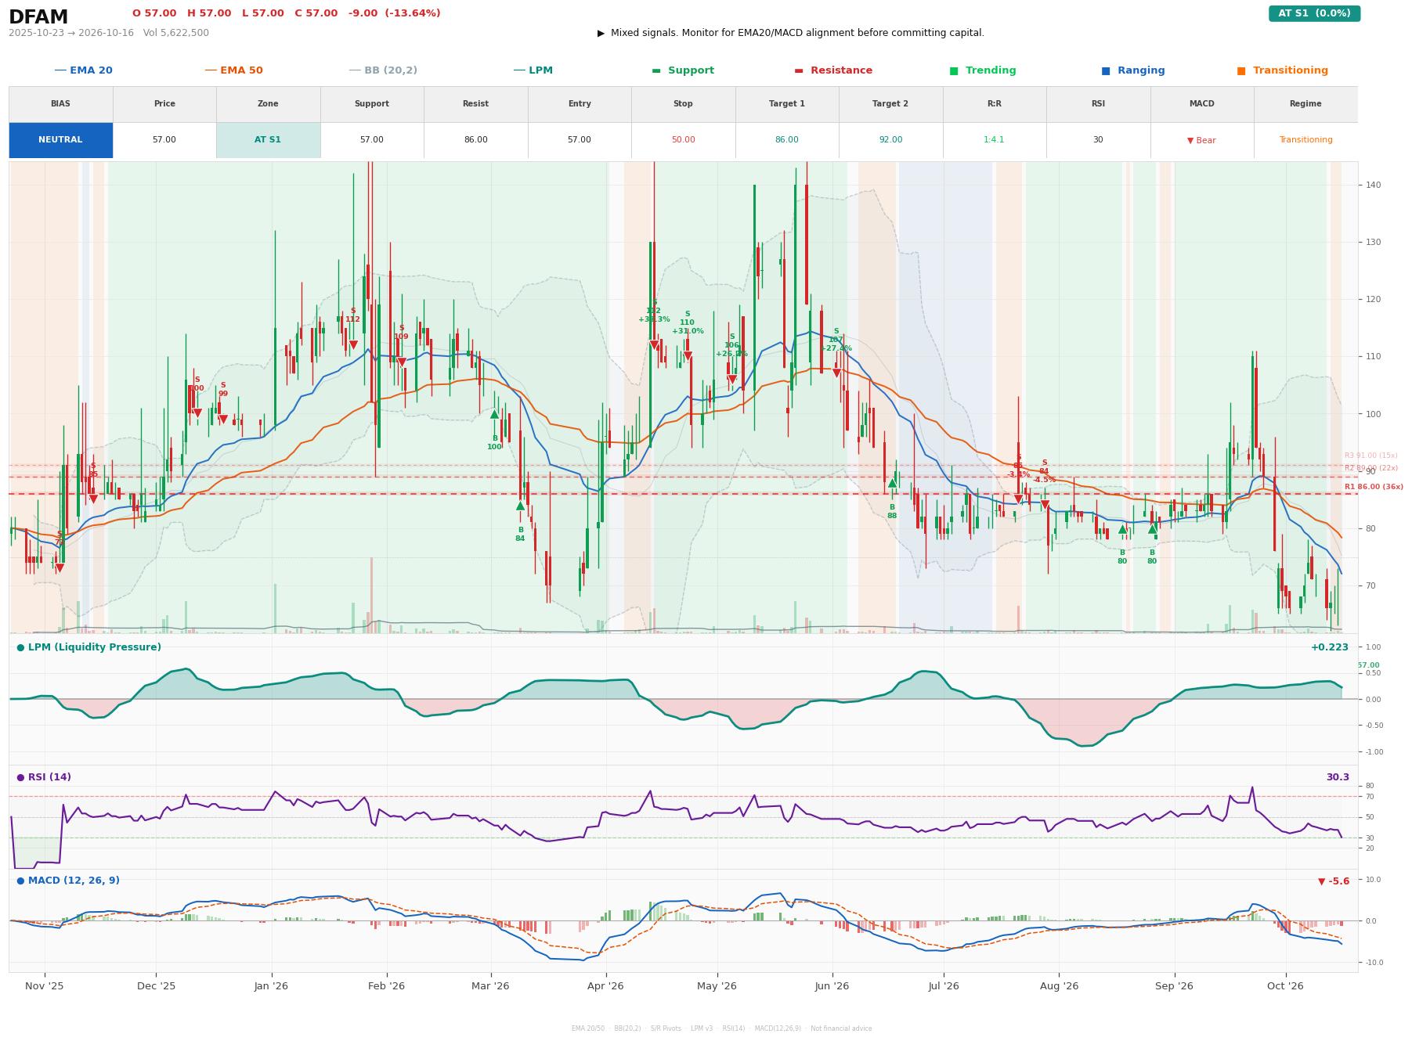Click the orange Transitioning legend swatch
The height and width of the screenshot is (1041, 1412).
point(1241,70)
